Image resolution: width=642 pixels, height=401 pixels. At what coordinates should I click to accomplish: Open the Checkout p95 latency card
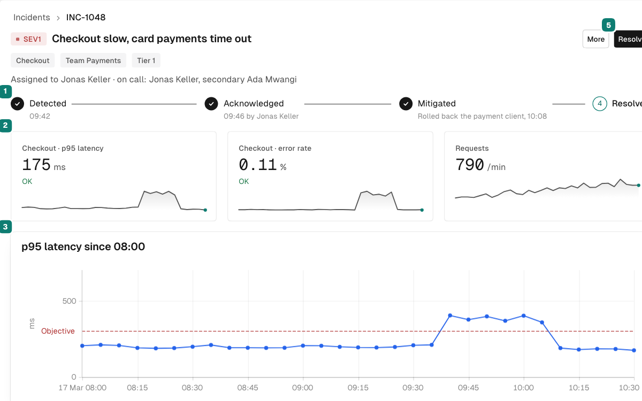coord(113,176)
